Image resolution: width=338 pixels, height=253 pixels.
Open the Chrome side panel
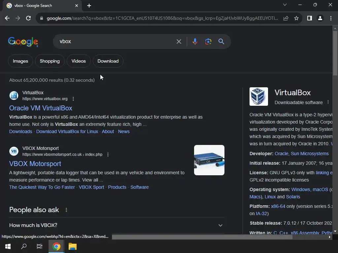(x=310, y=18)
